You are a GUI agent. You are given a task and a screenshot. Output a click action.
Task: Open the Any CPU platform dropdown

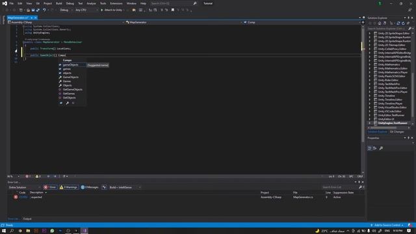point(86,10)
